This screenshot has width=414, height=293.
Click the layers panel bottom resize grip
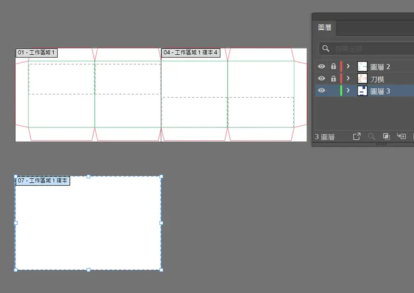[381, 144]
